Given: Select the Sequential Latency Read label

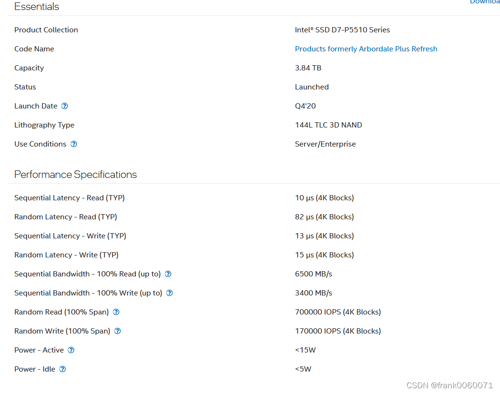Looking at the screenshot, I should coord(69,198).
